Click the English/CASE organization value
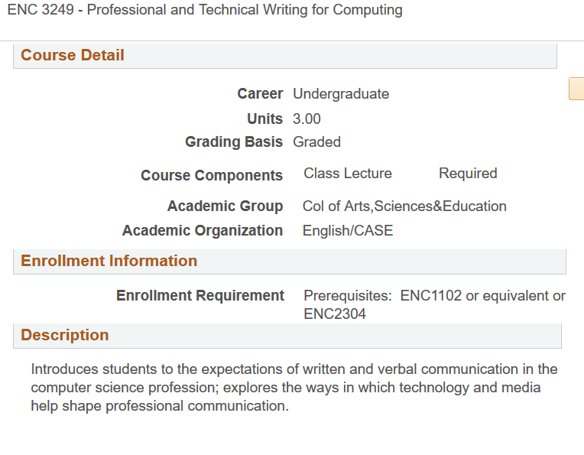This screenshot has height=455, width=584. point(348,231)
